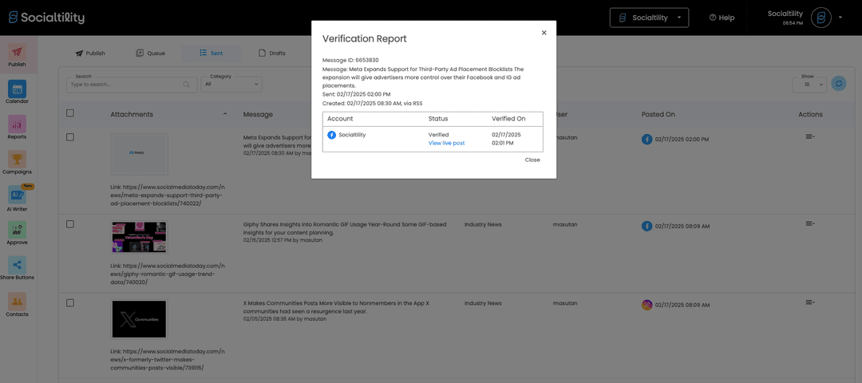Check the Giphy Shares Insights row checkbox
The height and width of the screenshot is (383, 862).
pos(69,224)
